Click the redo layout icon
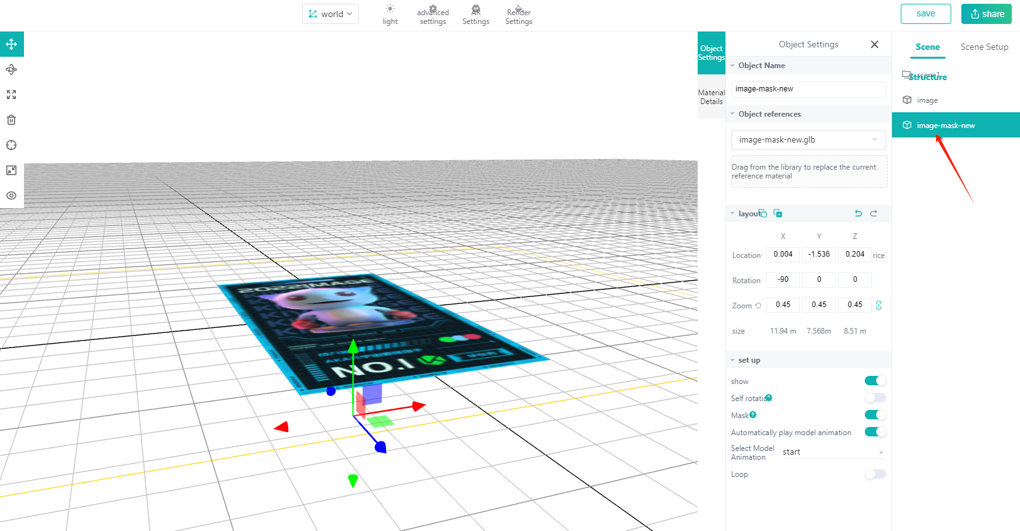The height and width of the screenshot is (531, 1020). 874,213
